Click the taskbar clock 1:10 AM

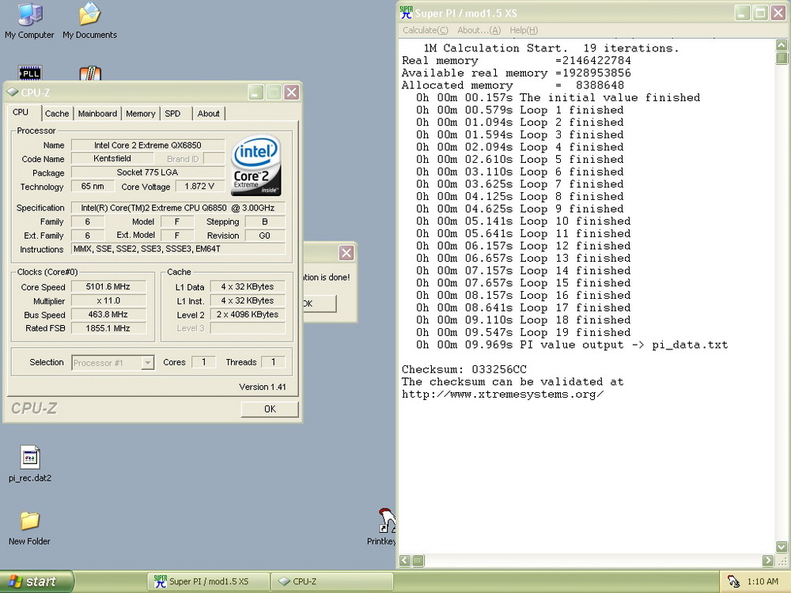pos(763,581)
